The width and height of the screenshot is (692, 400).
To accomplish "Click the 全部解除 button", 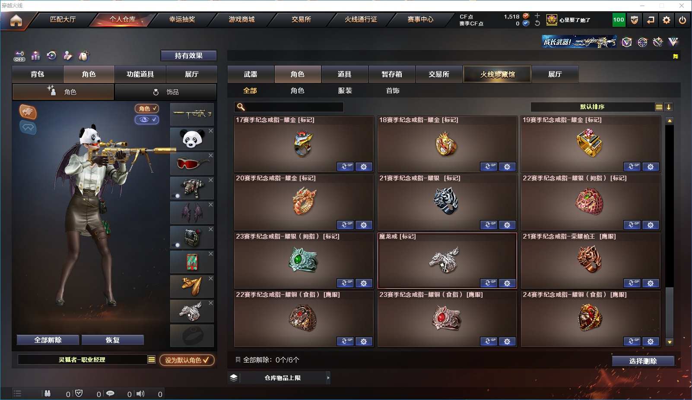I will [x=48, y=340].
